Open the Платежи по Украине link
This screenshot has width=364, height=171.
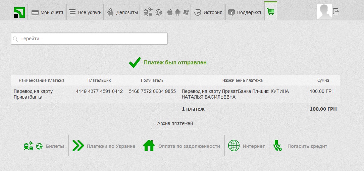pyautogui.click(x=111, y=146)
